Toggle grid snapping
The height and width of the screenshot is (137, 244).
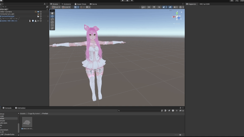point(82,7)
